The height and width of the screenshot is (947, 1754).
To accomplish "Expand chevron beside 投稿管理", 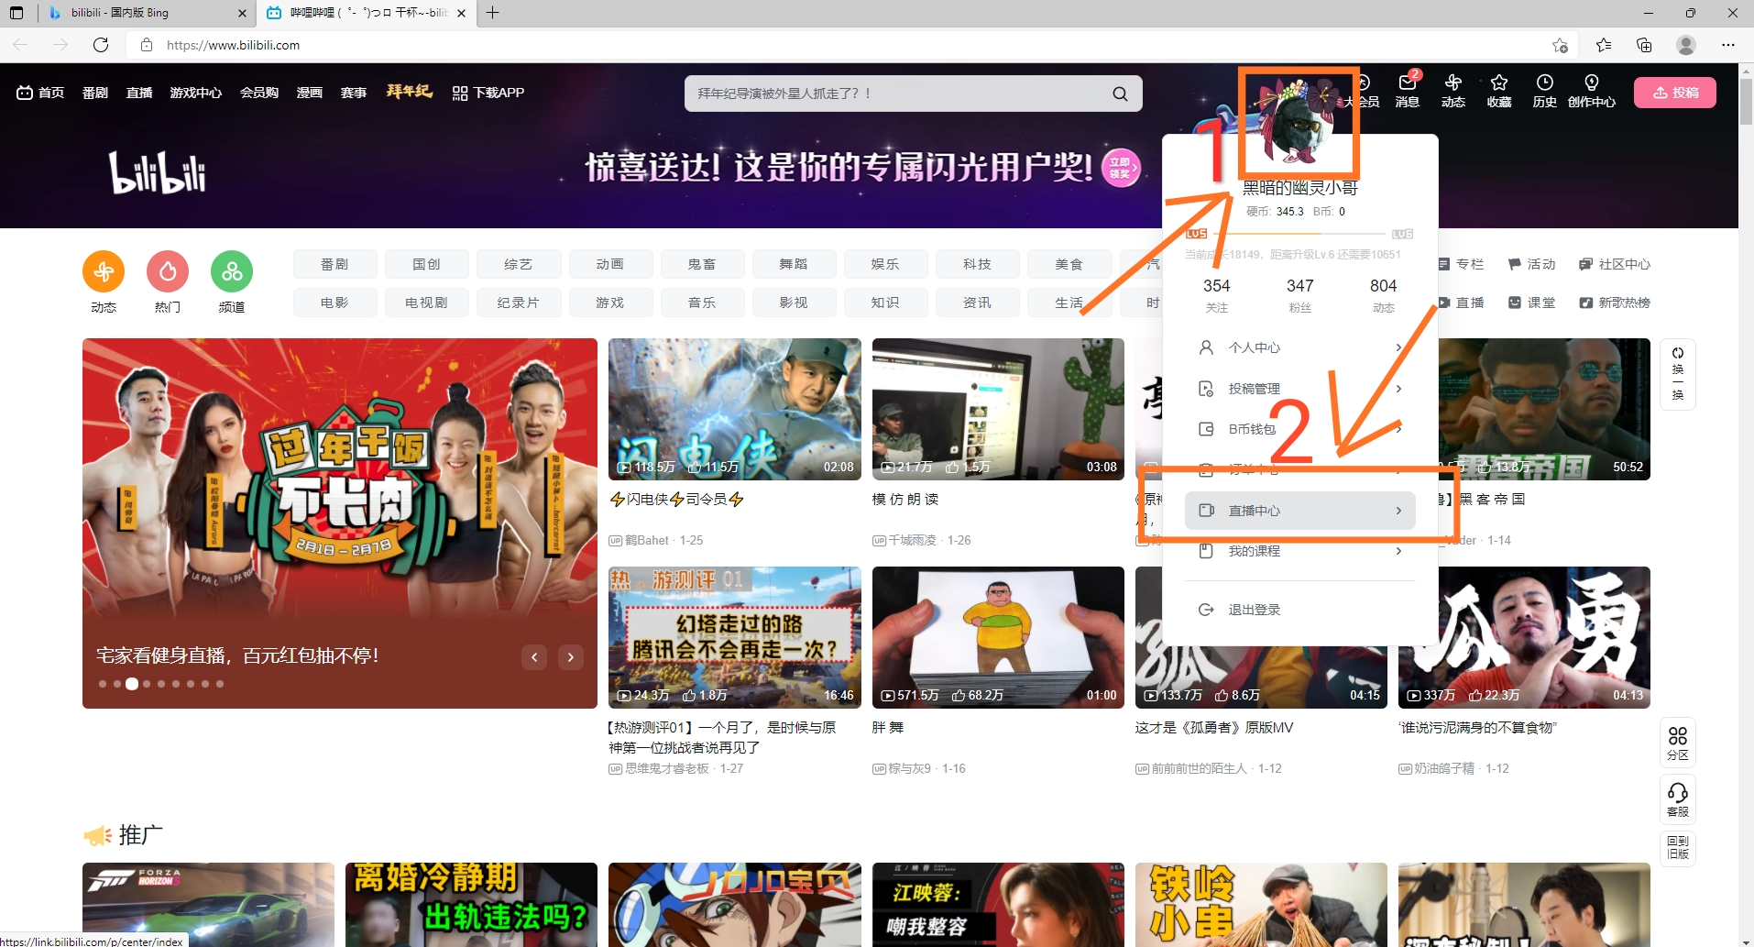I will (1398, 389).
